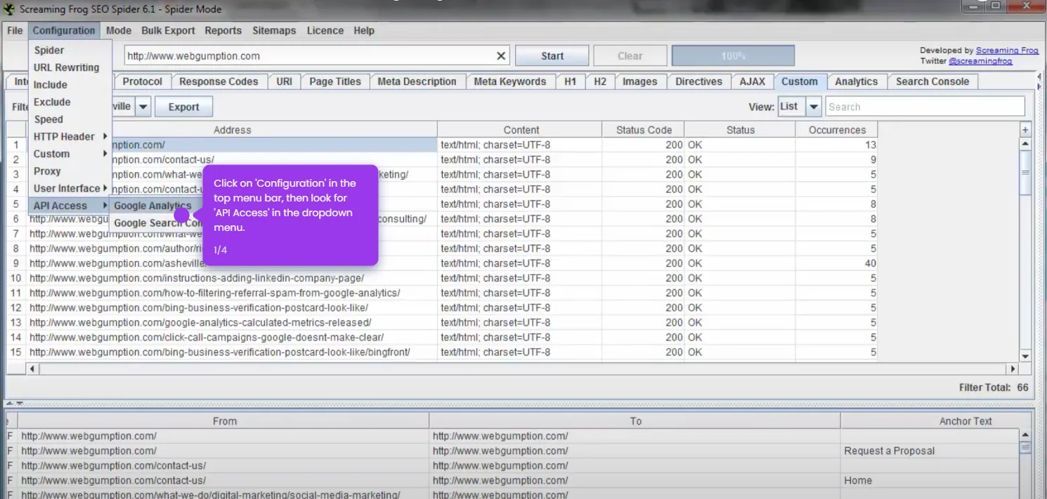Screen dimensions: 1047x499
Task: Click the Export button
Action: [x=183, y=107]
